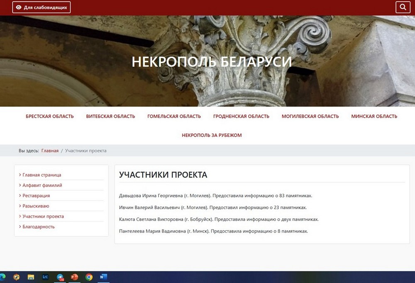
Task: Select the Ивчин Валерий Васильевич line
Action: [x=213, y=208]
